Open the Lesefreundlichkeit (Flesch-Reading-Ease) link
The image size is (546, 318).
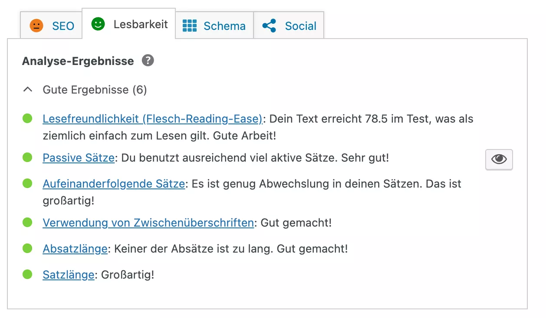click(x=153, y=119)
